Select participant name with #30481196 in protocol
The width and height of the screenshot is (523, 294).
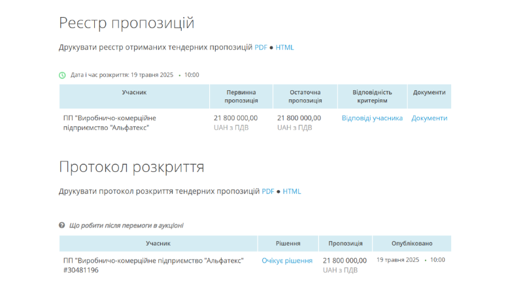point(154,265)
